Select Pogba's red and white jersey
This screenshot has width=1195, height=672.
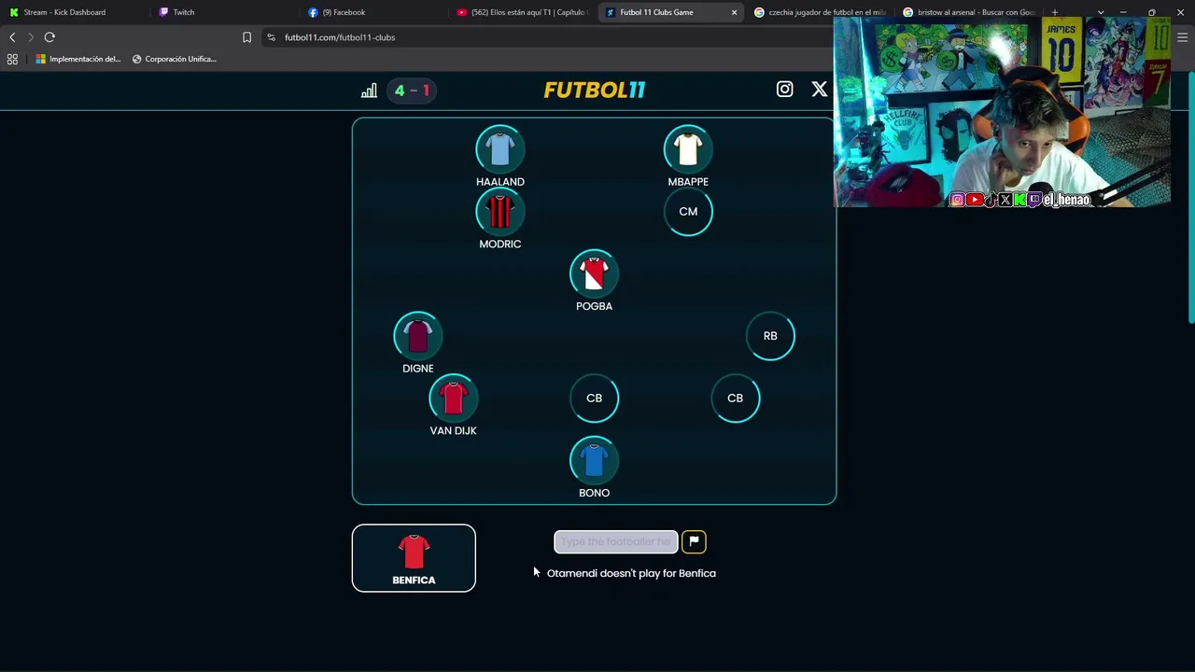coord(594,274)
